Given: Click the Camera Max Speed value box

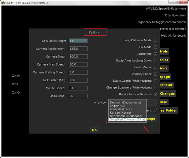Looking at the screenshot, I should 78,64.
